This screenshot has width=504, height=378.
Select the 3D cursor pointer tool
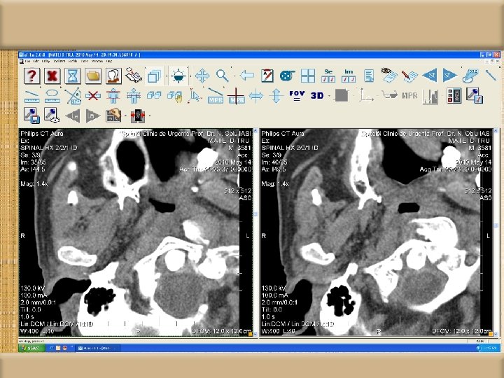pos(195,96)
